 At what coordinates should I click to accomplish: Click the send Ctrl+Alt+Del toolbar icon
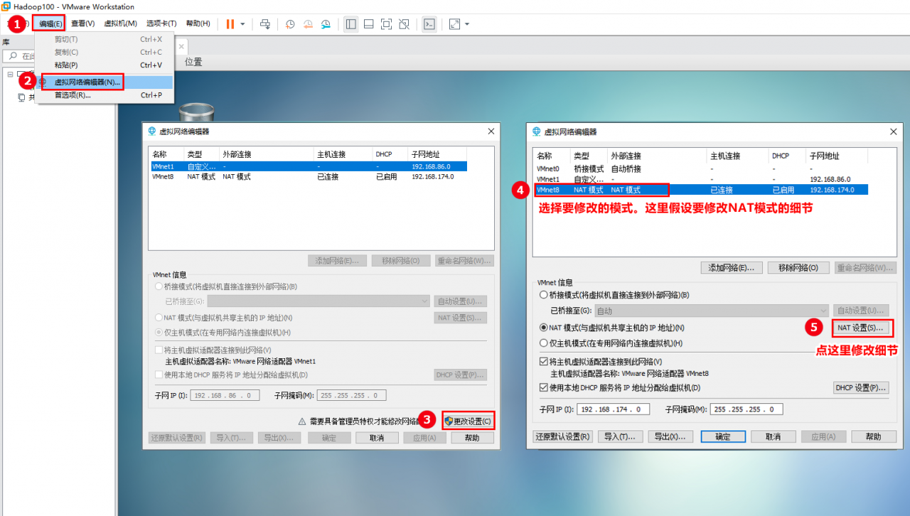[265, 23]
